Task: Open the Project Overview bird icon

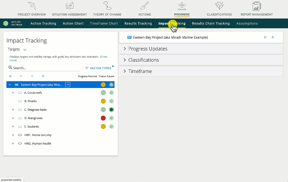Action: click(31, 6)
